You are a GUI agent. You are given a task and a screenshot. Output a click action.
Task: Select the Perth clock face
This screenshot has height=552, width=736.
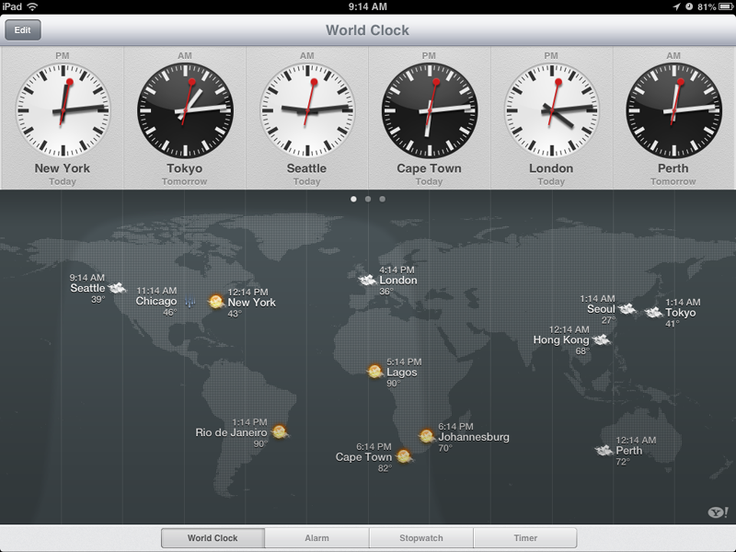(x=673, y=109)
